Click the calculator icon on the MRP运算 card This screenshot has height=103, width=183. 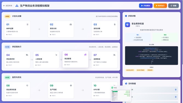(x=27, y=24)
